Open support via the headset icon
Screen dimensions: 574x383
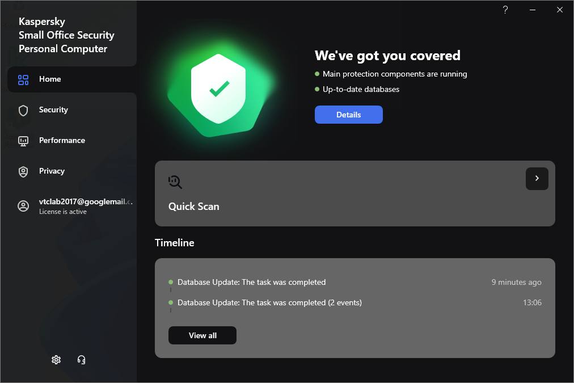pos(81,360)
